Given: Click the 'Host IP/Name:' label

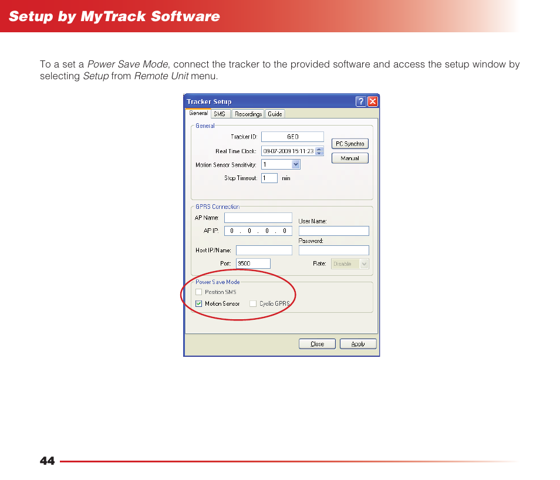Looking at the screenshot, I should click(x=213, y=250).
